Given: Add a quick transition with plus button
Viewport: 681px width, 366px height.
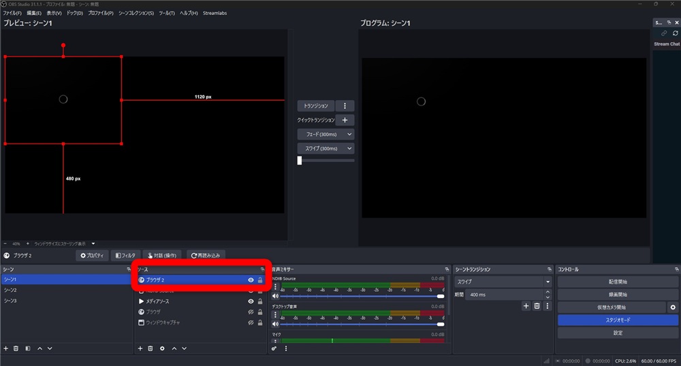Looking at the screenshot, I should pyautogui.click(x=345, y=120).
